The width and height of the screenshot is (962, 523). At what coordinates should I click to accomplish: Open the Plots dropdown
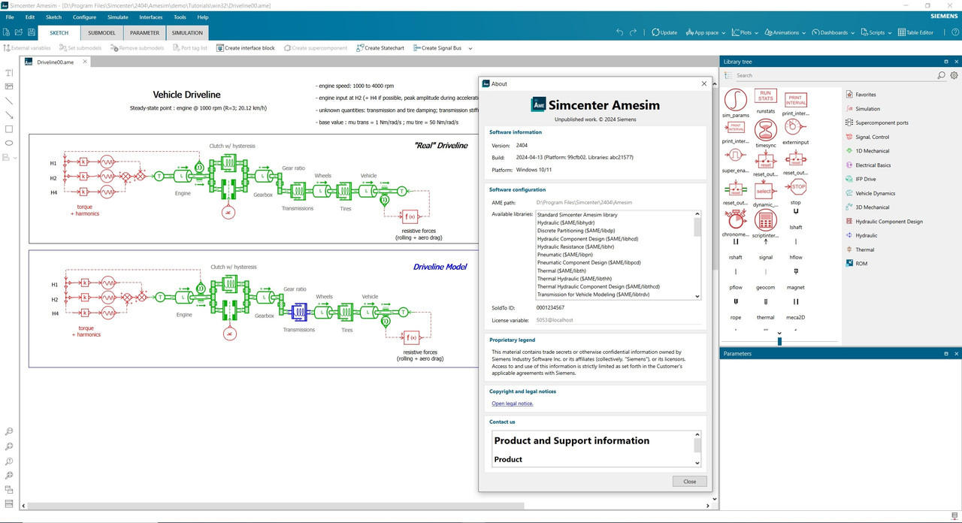[746, 32]
